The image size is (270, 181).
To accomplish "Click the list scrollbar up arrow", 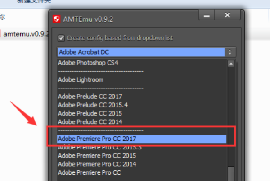I will 231,64.
